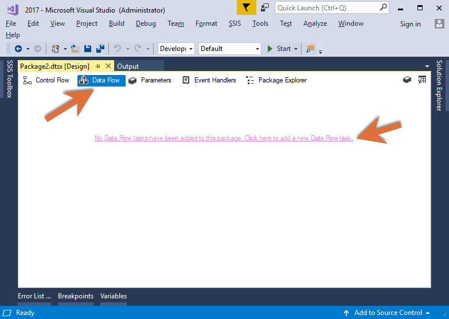449x319 pixels.
Task: Open the Variables bottom tab
Action: [x=114, y=296]
